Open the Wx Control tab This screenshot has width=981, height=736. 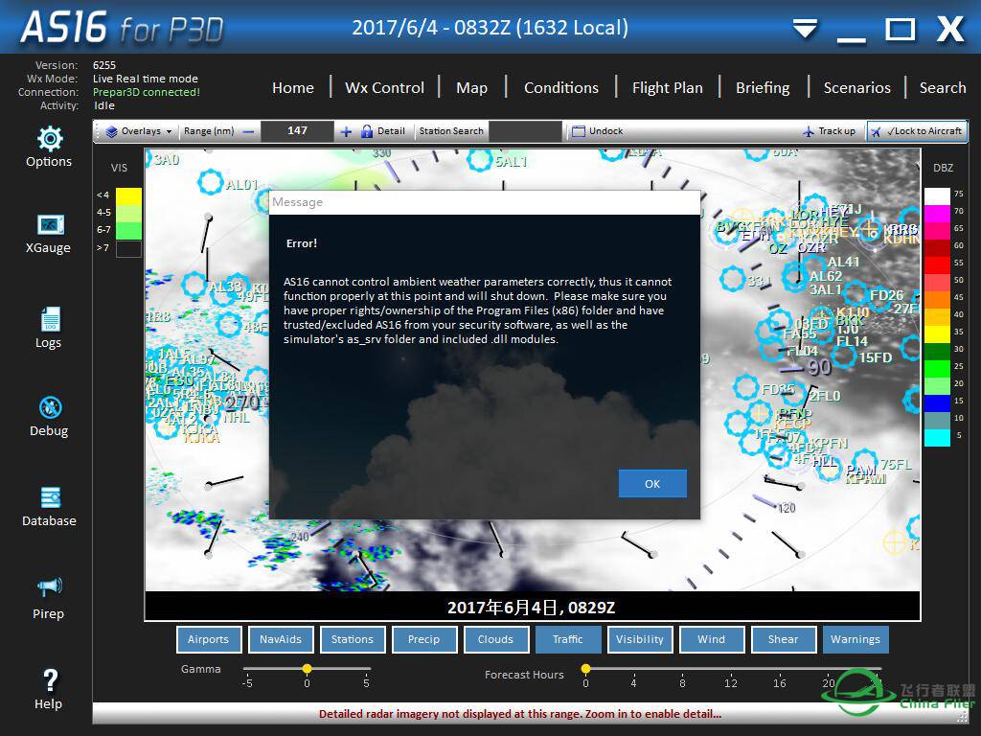click(x=385, y=87)
